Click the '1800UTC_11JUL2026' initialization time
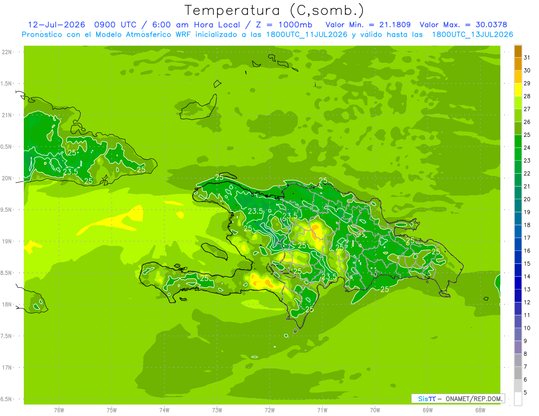Screen dimensions: 539x416 (305, 34)
